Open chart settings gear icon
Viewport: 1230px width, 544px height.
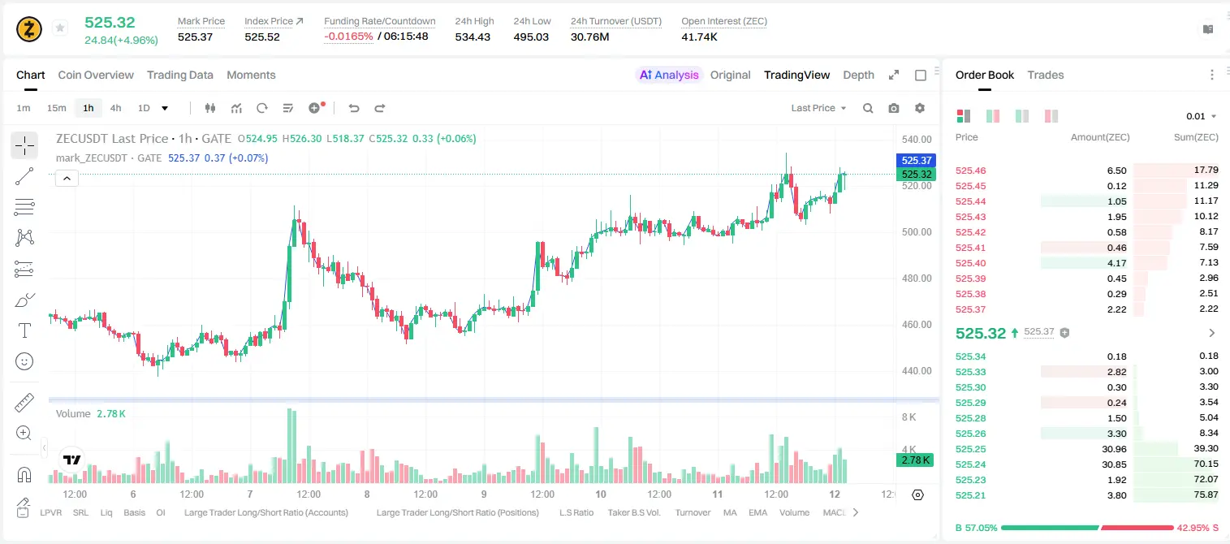(x=920, y=108)
